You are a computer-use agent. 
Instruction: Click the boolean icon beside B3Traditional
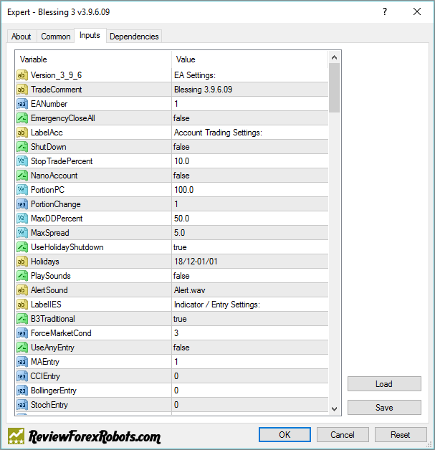pyautogui.click(x=22, y=319)
